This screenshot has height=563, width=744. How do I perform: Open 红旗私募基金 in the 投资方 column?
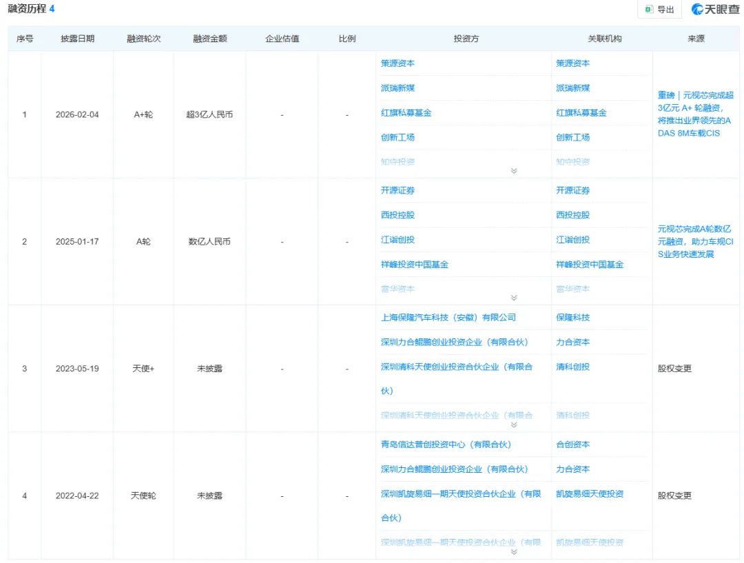coord(406,112)
